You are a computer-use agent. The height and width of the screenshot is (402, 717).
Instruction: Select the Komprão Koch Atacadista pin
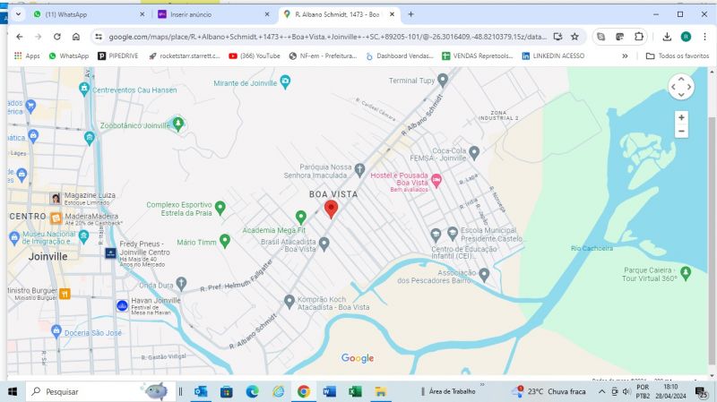click(x=289, y=301)
